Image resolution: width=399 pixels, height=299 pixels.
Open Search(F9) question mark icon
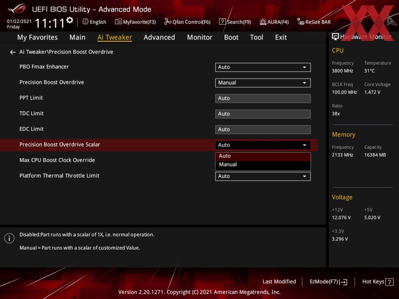point(222,21)
